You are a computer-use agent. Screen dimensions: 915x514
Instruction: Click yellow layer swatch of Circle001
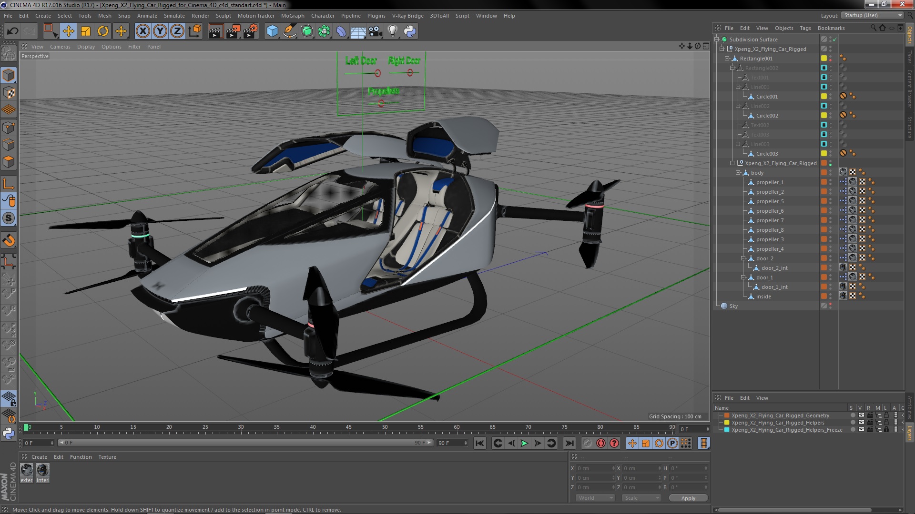(x=823, y=96)
